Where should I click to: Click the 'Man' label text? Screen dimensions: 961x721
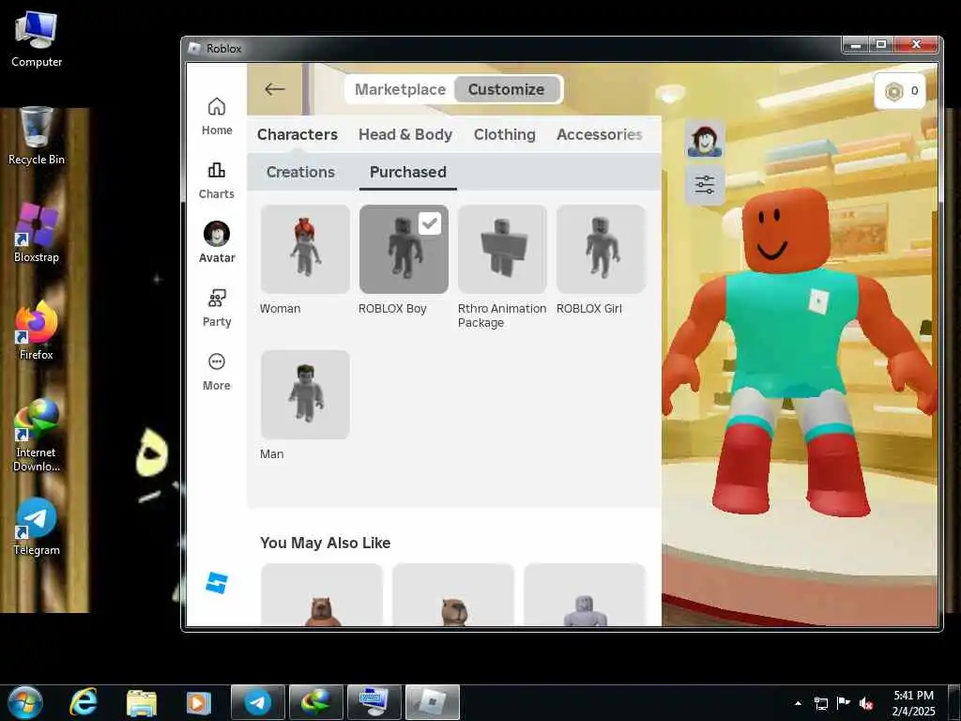pyautogui.click(x=271, y=453)
